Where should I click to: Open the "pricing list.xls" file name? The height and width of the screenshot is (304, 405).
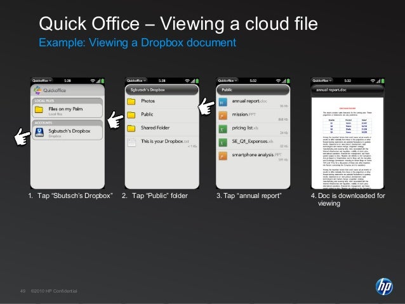pos(245,128)
